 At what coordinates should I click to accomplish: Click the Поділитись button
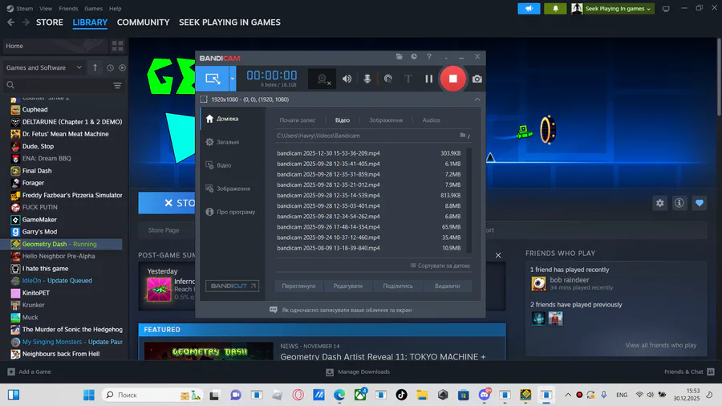tap(398, 286)
